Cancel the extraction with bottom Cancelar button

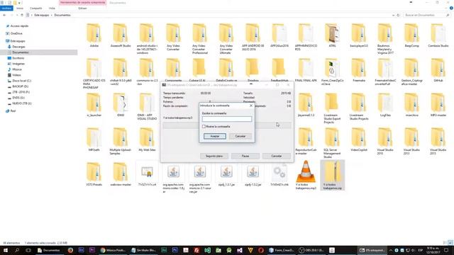pyautogui.click(x=276, y=156)
